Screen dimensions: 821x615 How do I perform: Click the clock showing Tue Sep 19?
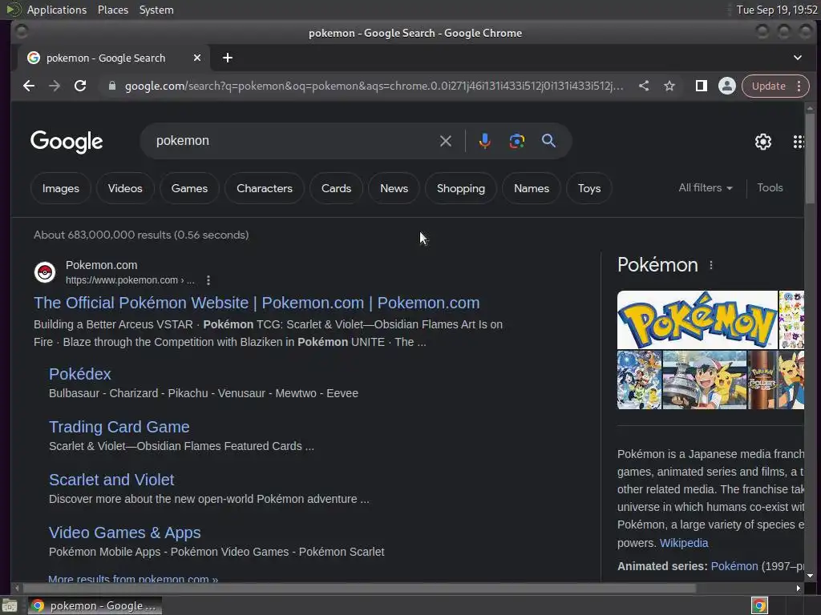point(777,10)
